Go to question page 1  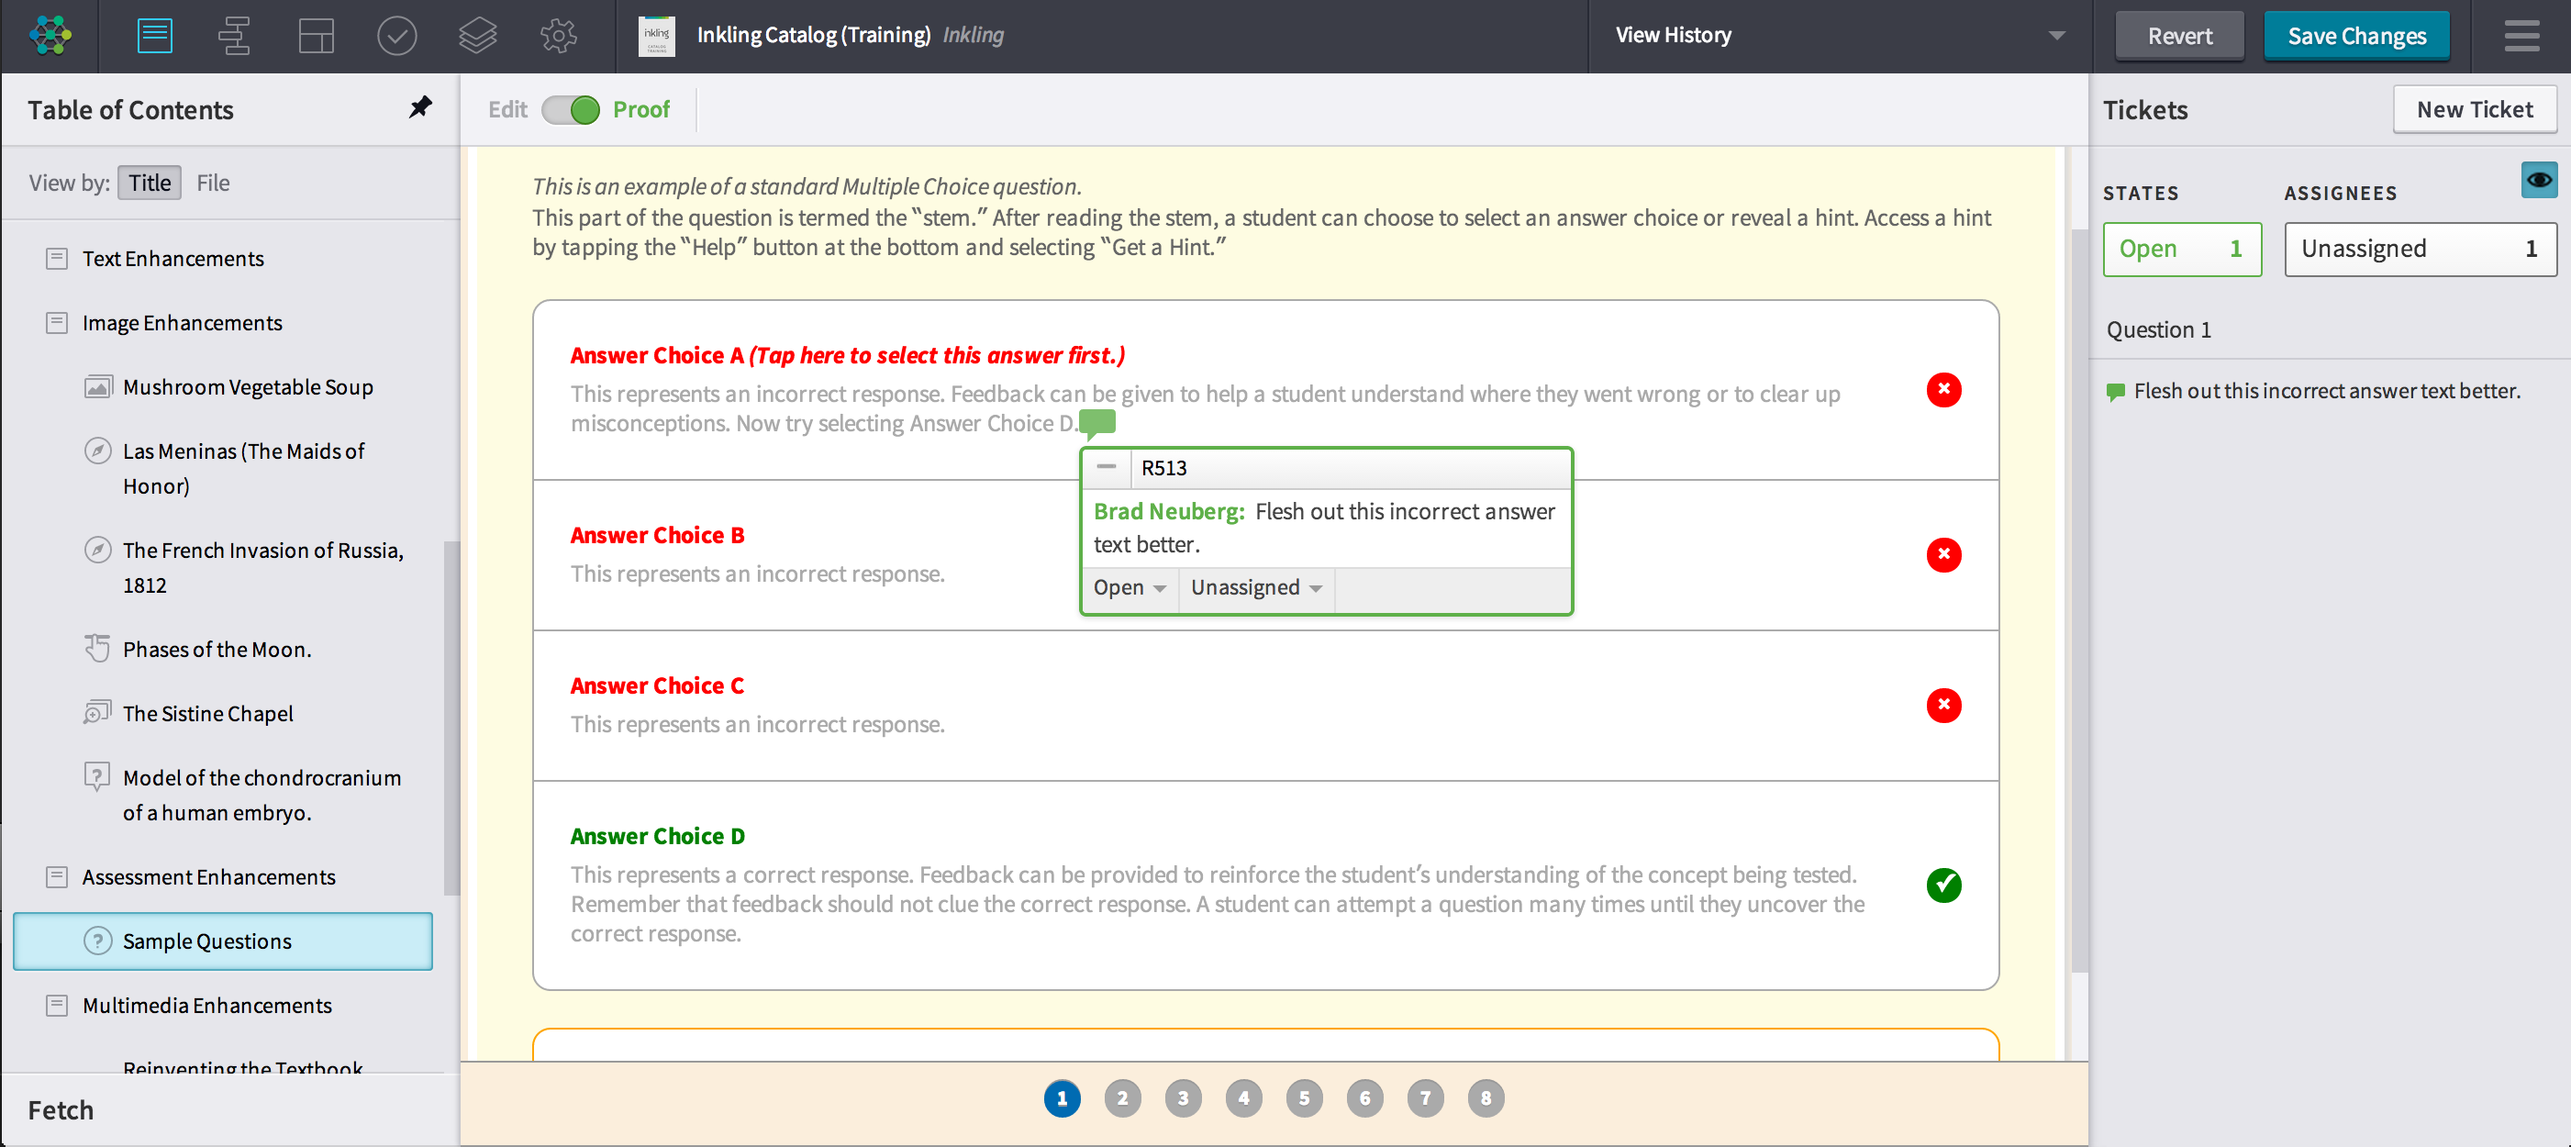tap(1062, 1098)
